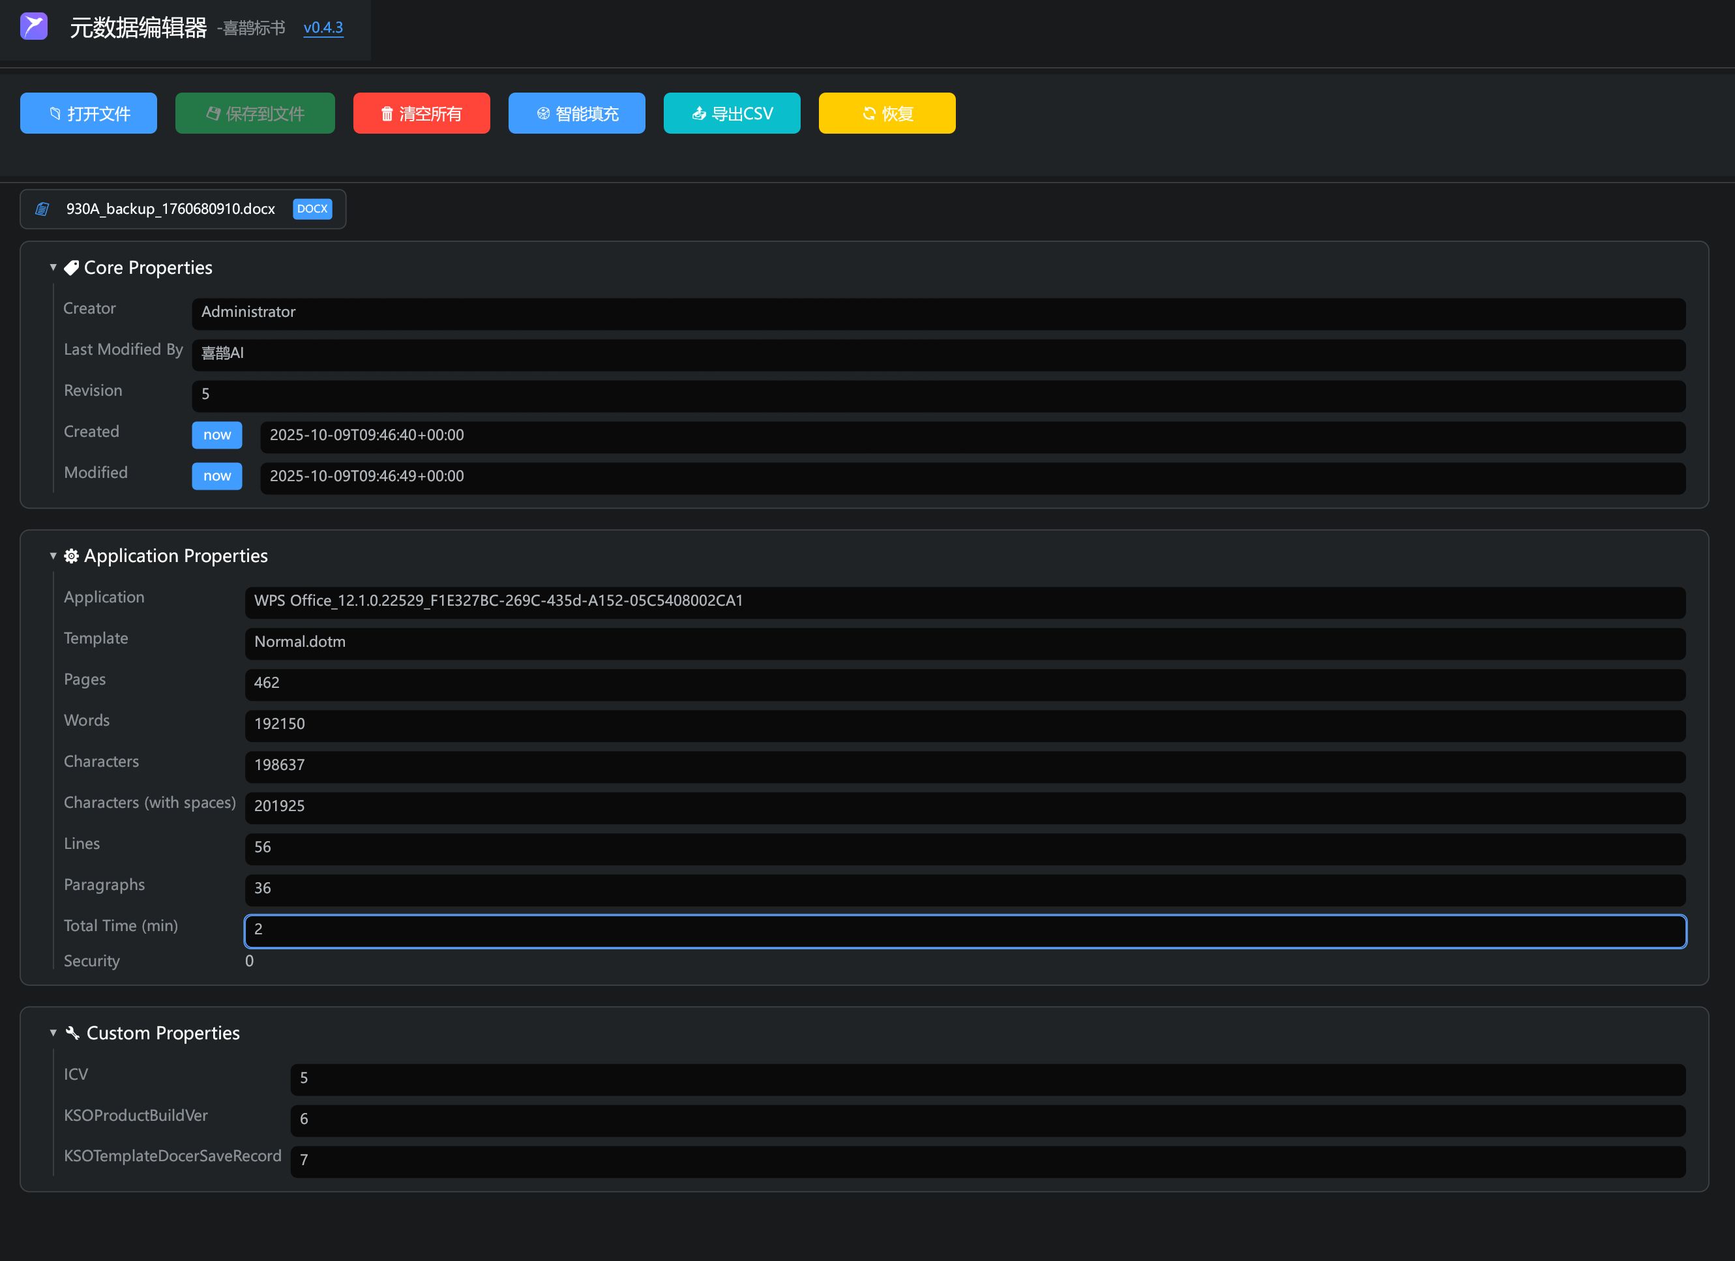This screenshot has width=1735, height=1261.
Task: Click the purple app logo icon
Action: tap(34, 27)
